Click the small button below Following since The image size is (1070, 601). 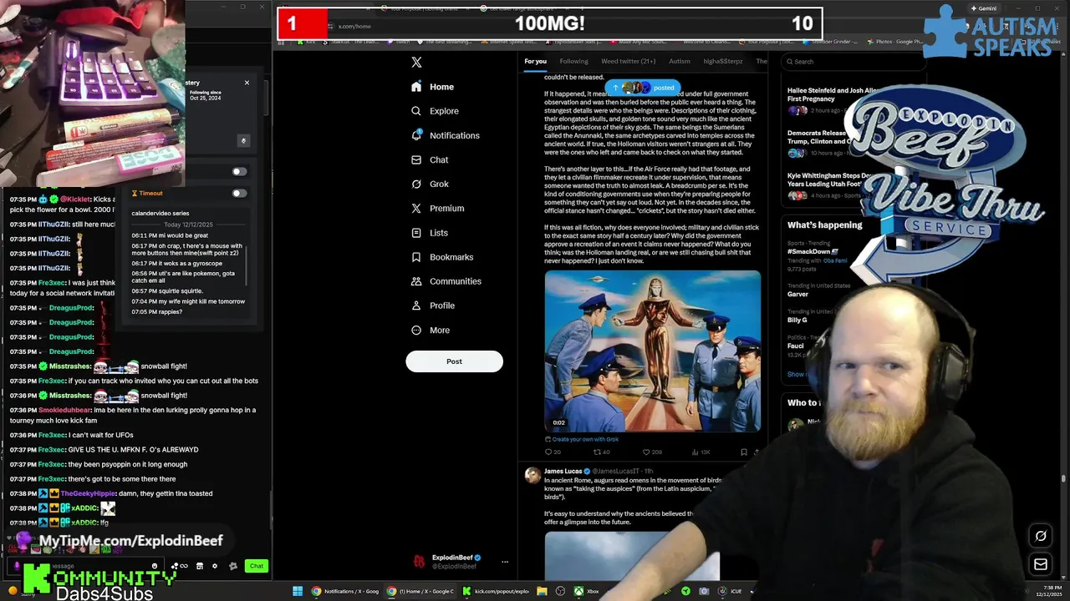click(243, 141)
